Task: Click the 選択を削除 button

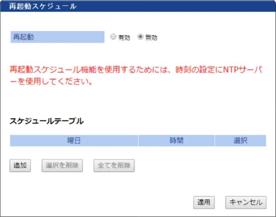Action: pyautogui.click(x=62, y=165)
